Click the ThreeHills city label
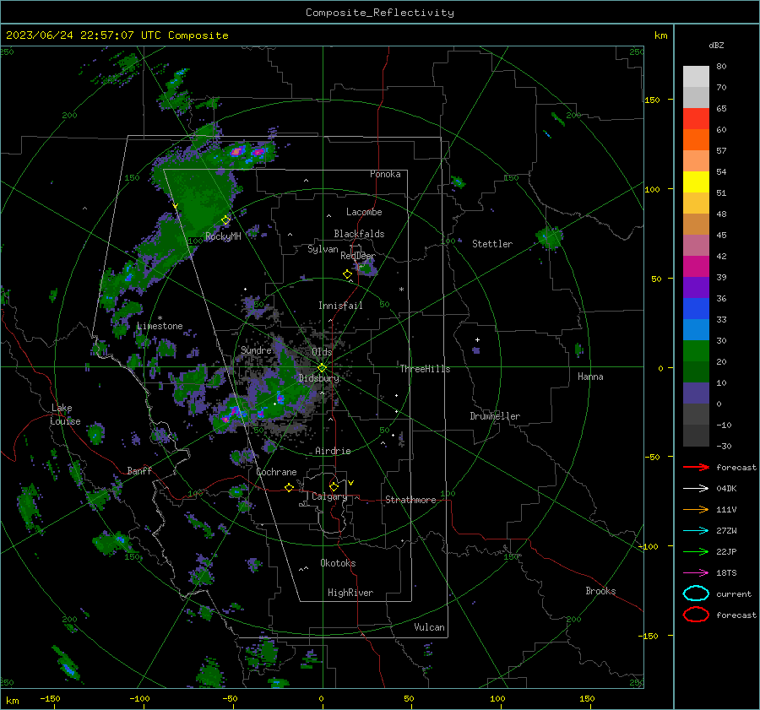760x710 pixels. coord(425,369)
